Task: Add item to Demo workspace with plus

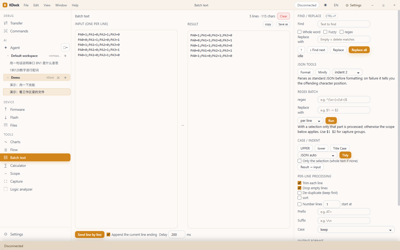Action: (x=65, y=78)
